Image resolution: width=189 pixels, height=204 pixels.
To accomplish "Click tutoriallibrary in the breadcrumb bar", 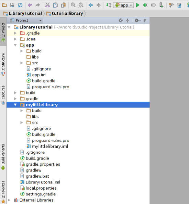I will click(x=65, y=13).
